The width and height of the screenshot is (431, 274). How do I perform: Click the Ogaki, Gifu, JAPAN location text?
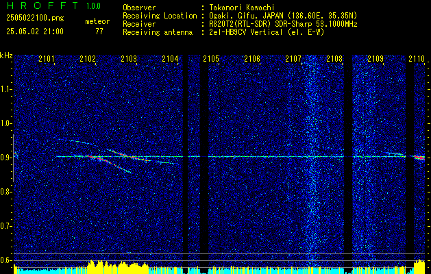283,16
